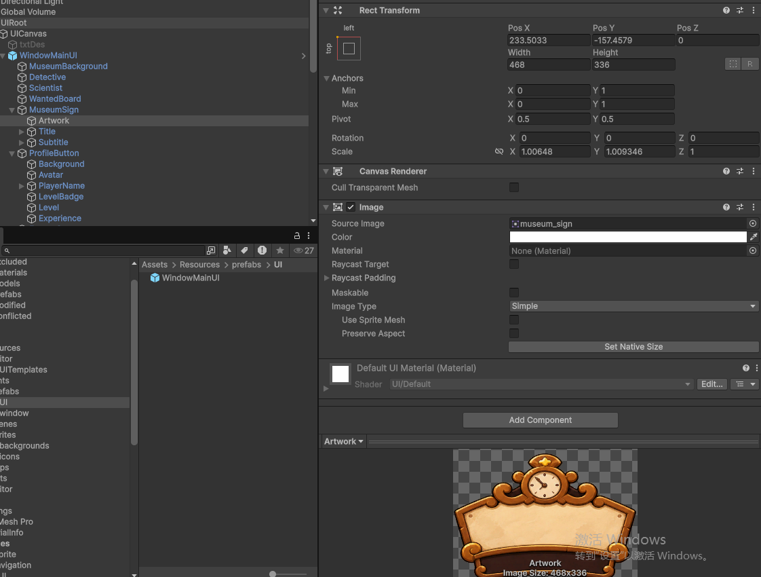
Task: Click the Set Native Size button
Action: (x=633, y=347)
